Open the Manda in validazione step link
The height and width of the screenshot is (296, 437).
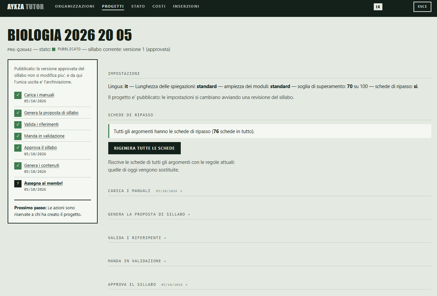point(44,136)
